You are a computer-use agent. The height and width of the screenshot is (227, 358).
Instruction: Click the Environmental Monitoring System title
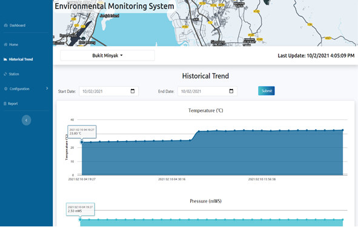pos(114,6)
